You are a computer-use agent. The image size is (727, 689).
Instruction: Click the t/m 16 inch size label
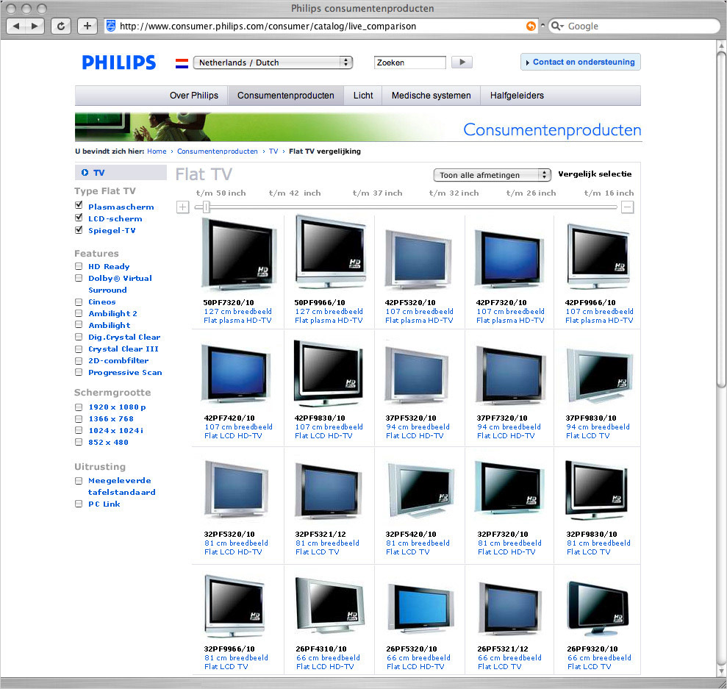tap(609, 193)
